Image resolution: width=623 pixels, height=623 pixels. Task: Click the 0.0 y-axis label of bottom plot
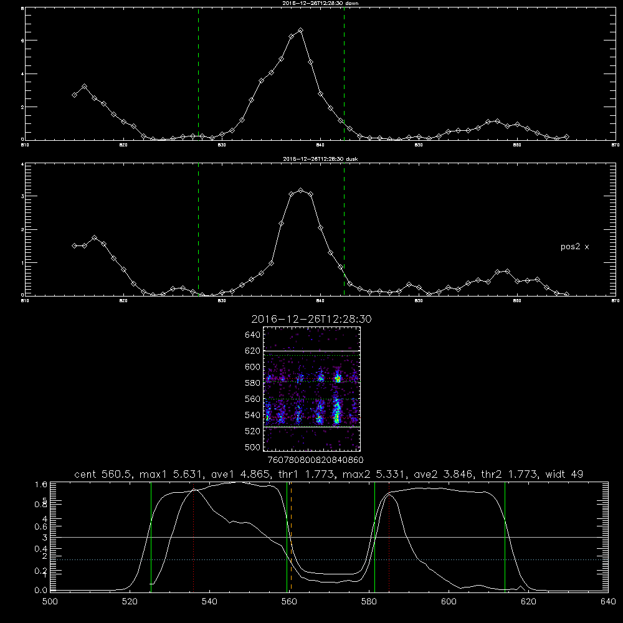click(x=41, y=591)
